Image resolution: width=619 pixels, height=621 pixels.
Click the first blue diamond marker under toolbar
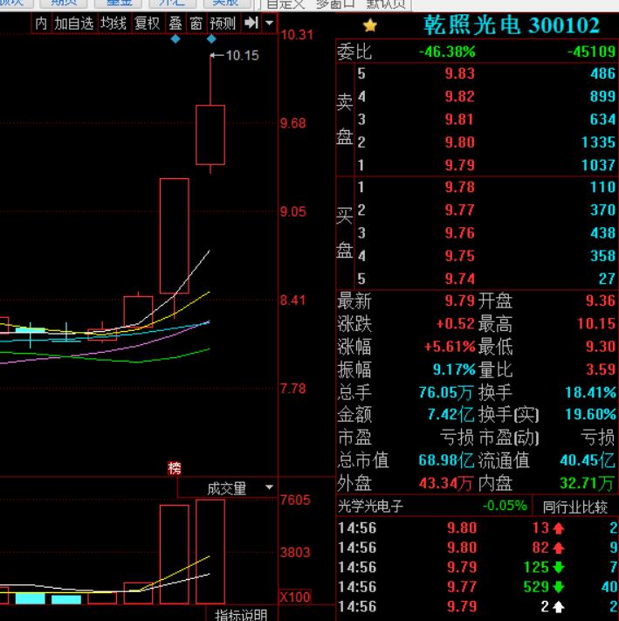pyautogui.click(x=175, y=39)
